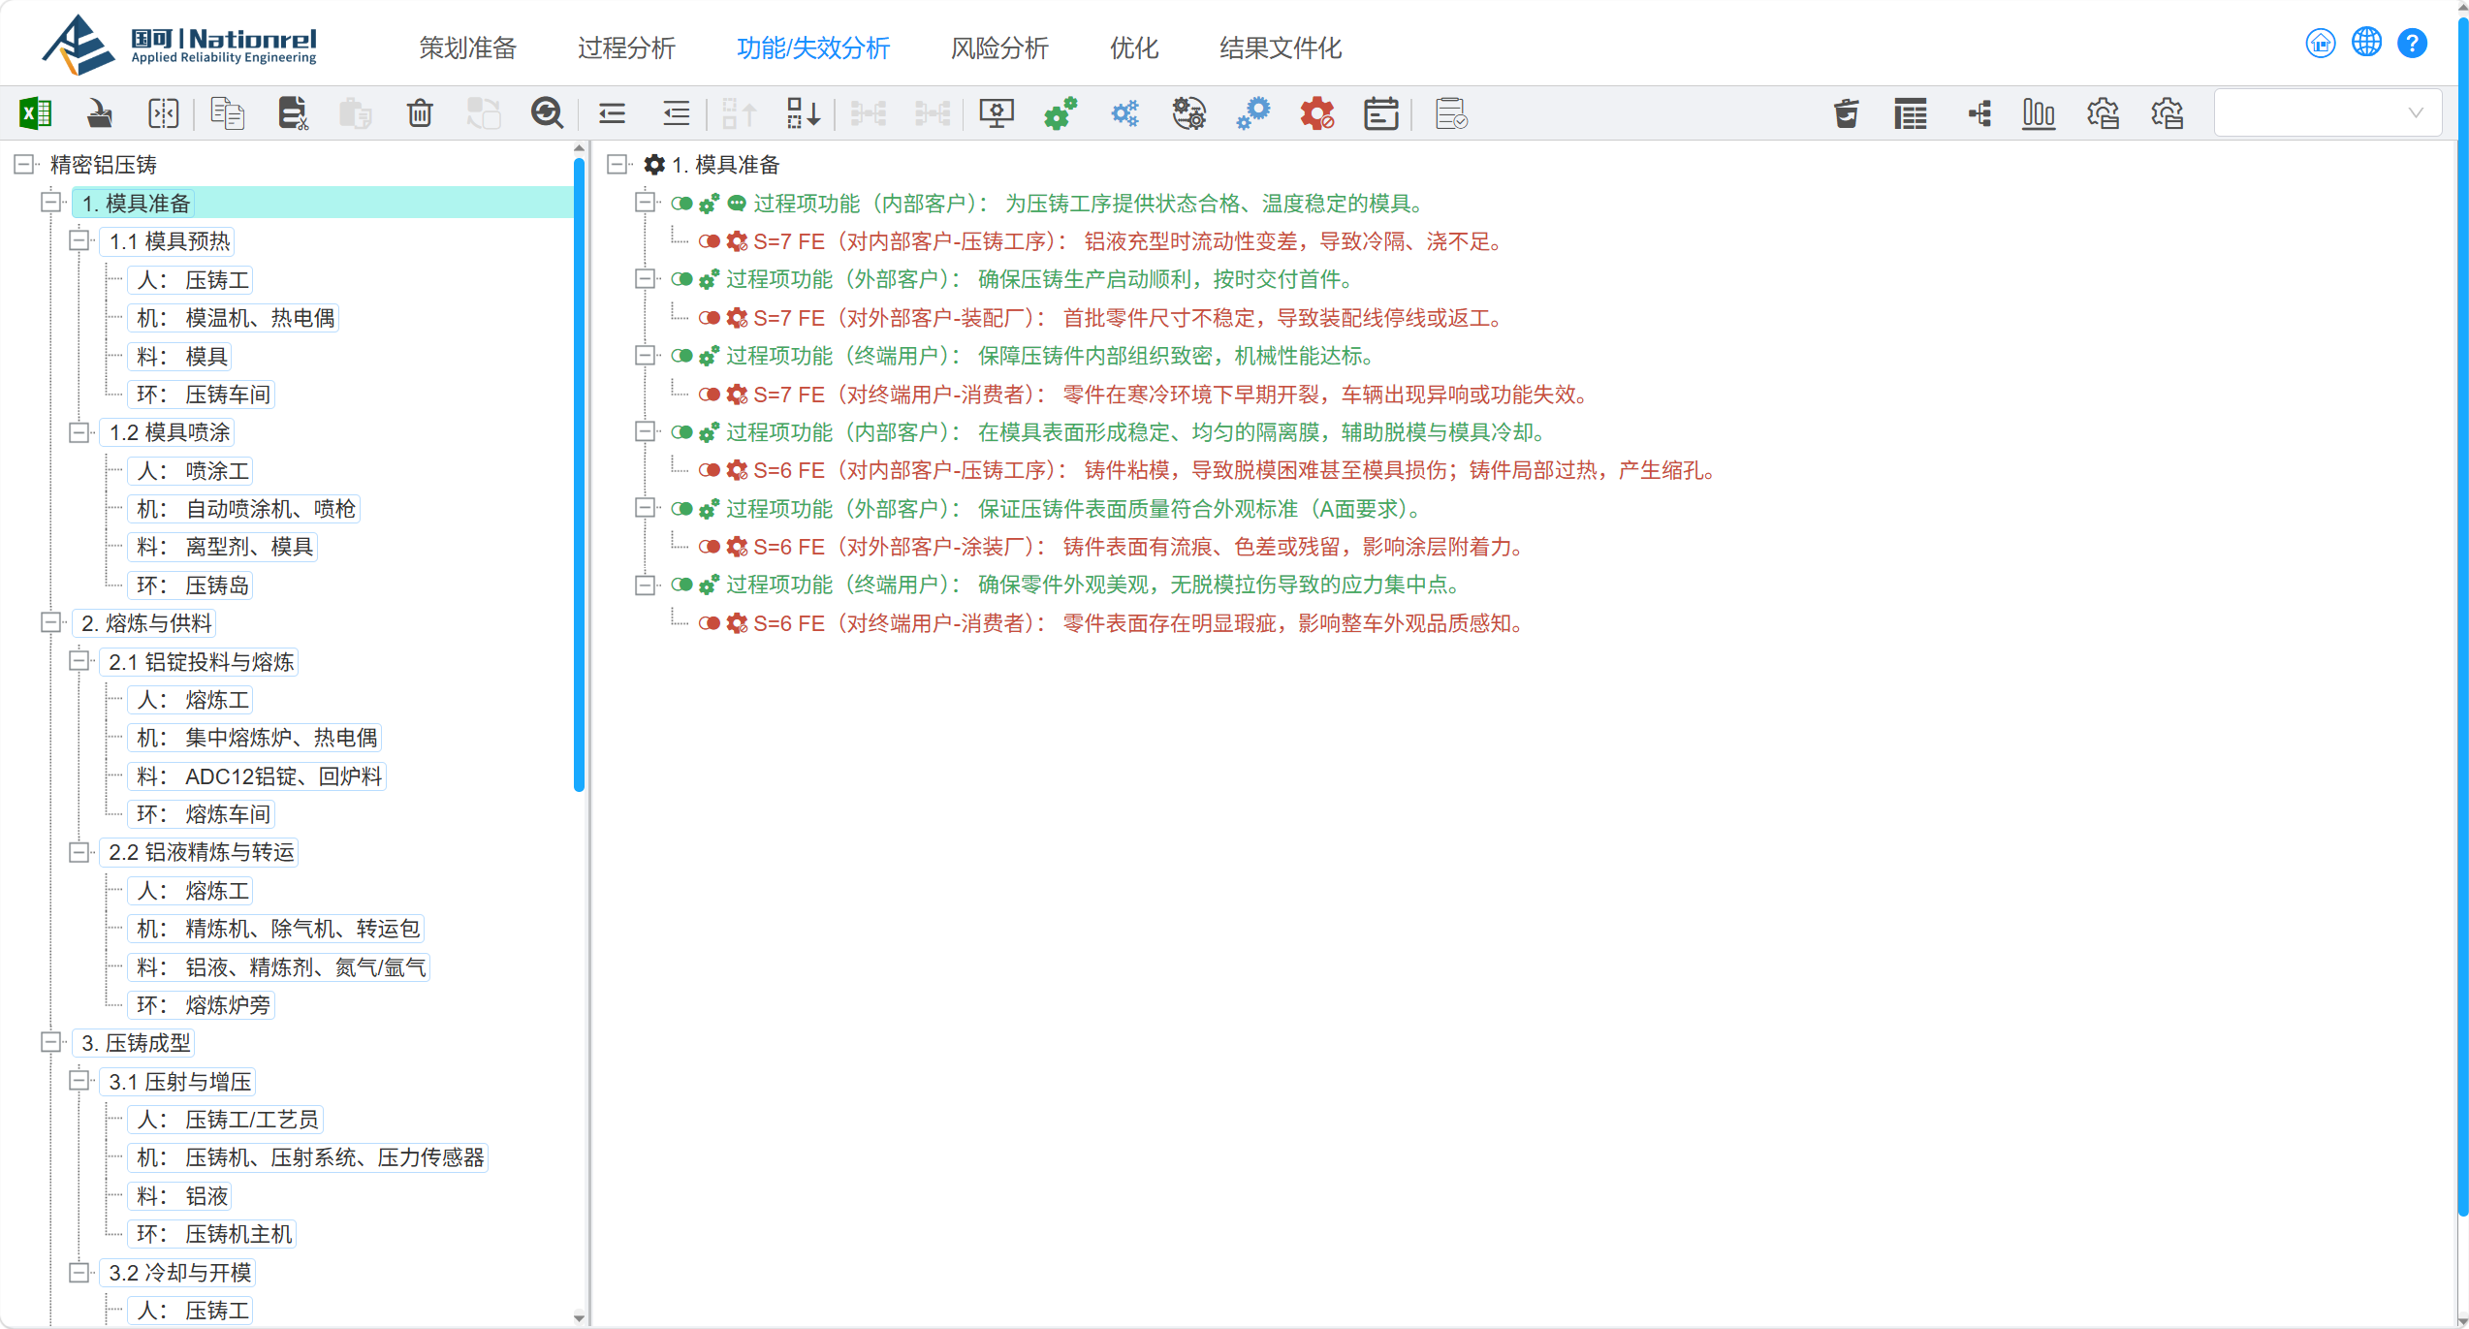Viewport: 2469px width, 1329px height.
Task: Toggle red switch on 铸件粘模 failure effect row
Action: [x=710, y=470]
